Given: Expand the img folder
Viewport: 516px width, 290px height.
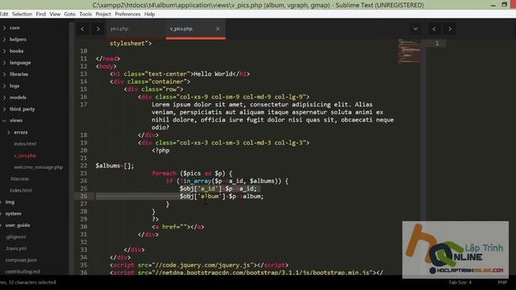Looking at the screenshot, I should tap(10, 202).
